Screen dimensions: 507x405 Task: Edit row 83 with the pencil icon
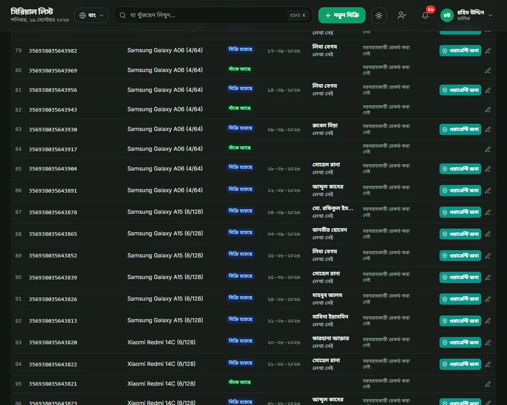tap(488, 130)
